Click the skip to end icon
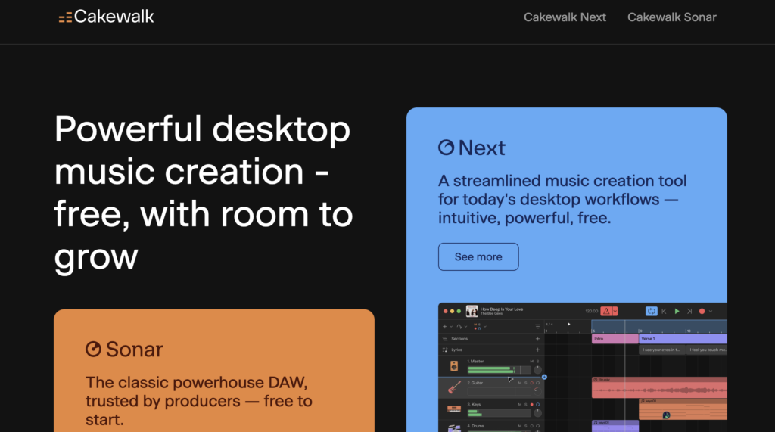Viewport: 775px width, 432px height. point(689,311)
